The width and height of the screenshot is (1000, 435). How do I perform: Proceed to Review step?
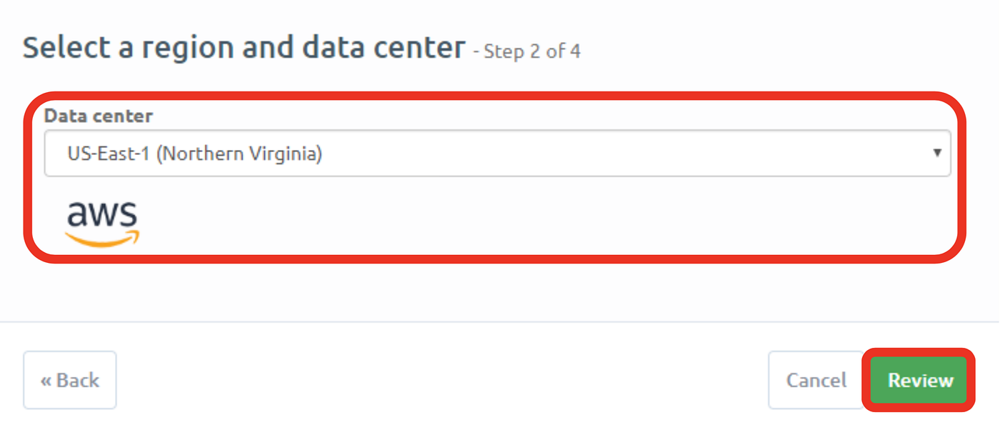[918, 380]
